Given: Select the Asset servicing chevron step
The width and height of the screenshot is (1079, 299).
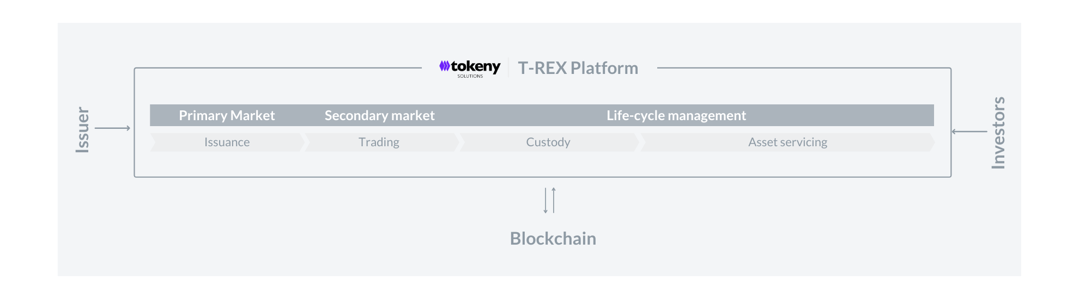Looking at the screenshot, I should (x=787, y=142).
